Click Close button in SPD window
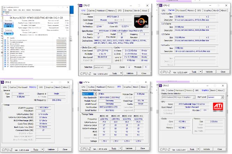Screen dimensions: 232x154 tap(142, 148)
